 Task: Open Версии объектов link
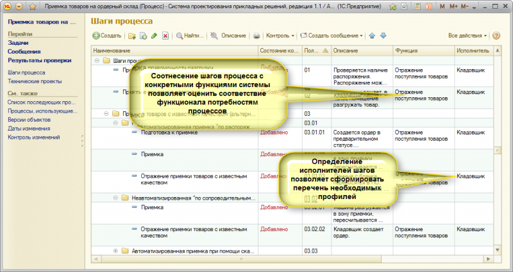click(x=29, y=120)
